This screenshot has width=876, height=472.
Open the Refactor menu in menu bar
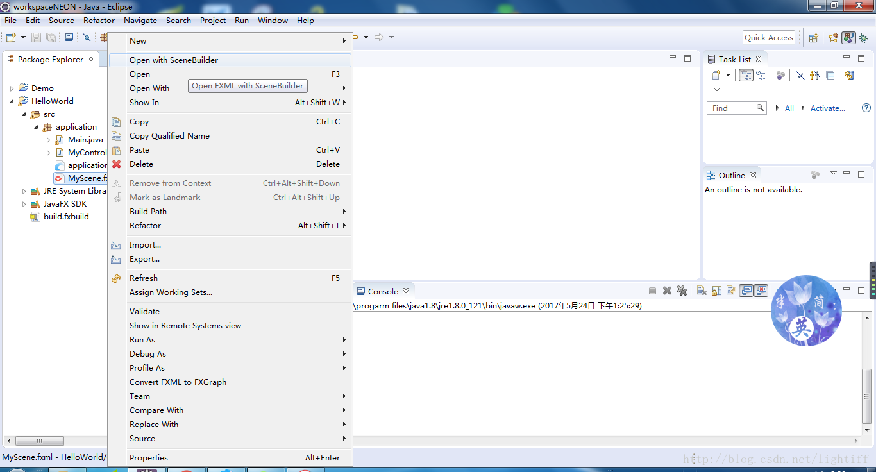click(99, 21)
